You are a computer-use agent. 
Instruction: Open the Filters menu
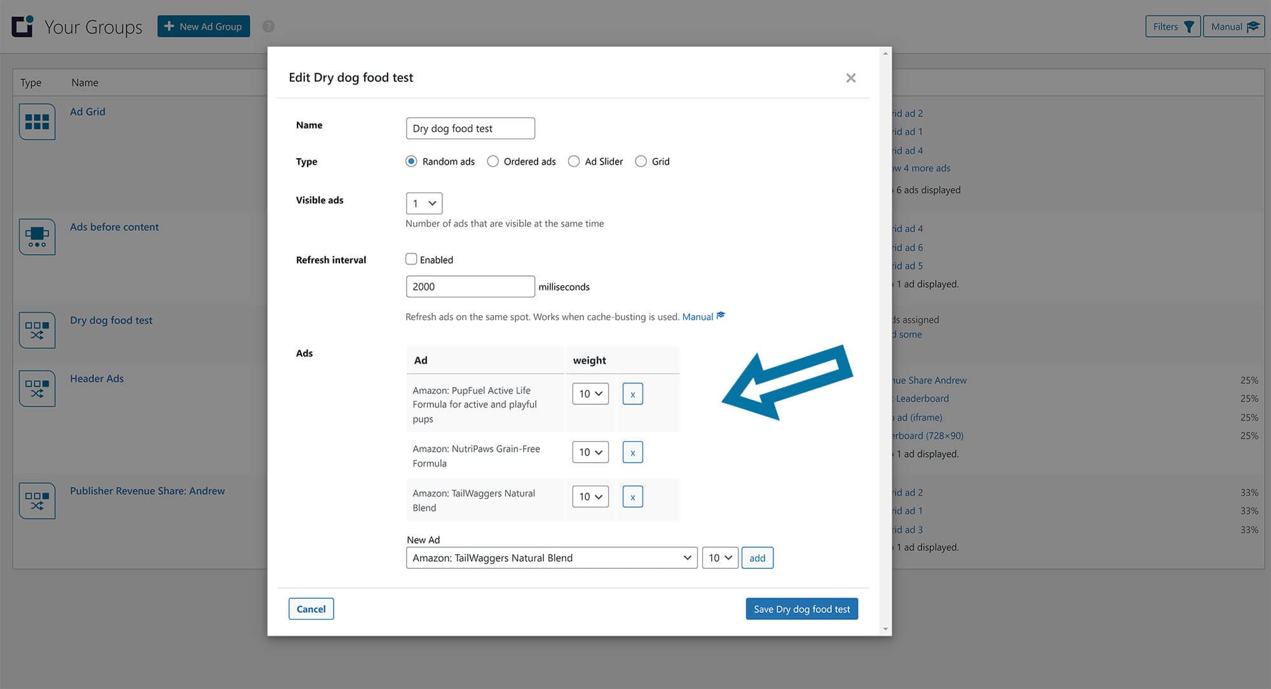click(1172, 27)
